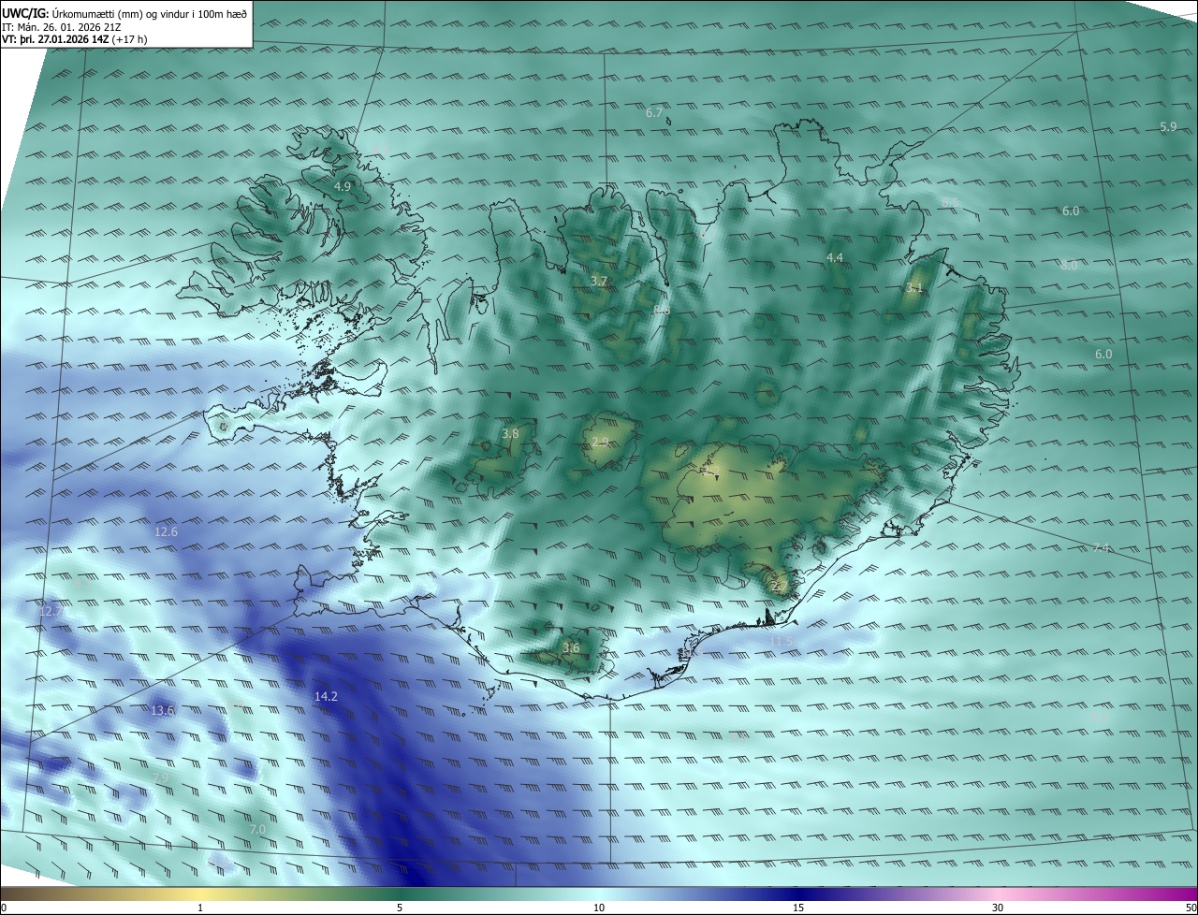This screenshot has width=1198, height=915.
Task: Click the 3.8 value on the map
Action: click(x=510, y=433)
